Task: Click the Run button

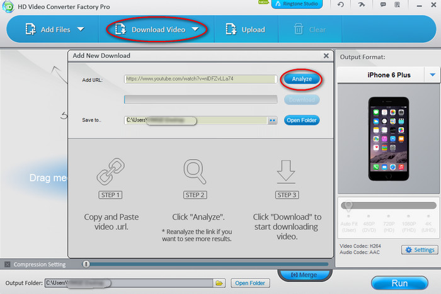Action: point(399,283)
